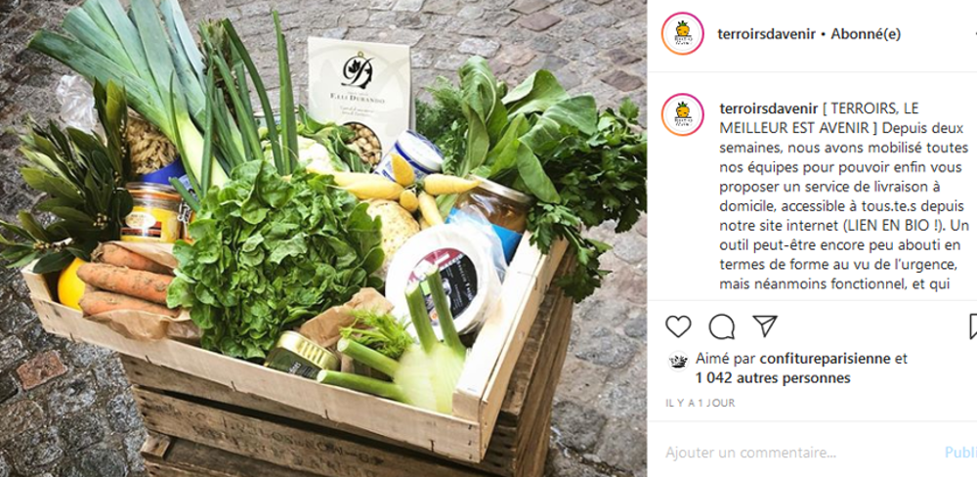This screenshot has height=477, width=977.
Task: Click the F.lli Durando package in the photo
Action: [x=360, y=90]
